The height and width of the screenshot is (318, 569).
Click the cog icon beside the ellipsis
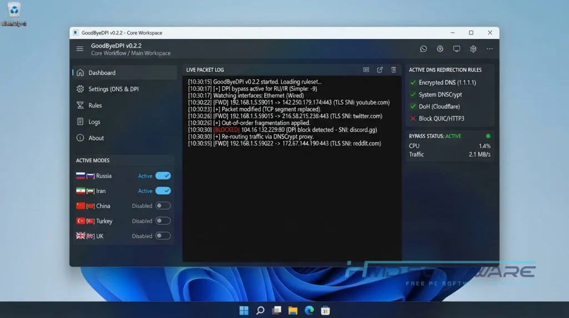click(473, 48)
